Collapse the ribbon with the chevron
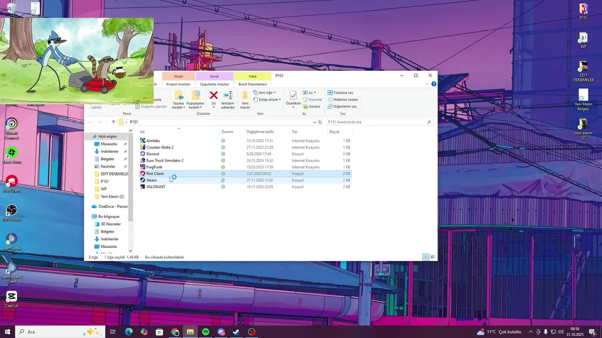 point(427,84)
